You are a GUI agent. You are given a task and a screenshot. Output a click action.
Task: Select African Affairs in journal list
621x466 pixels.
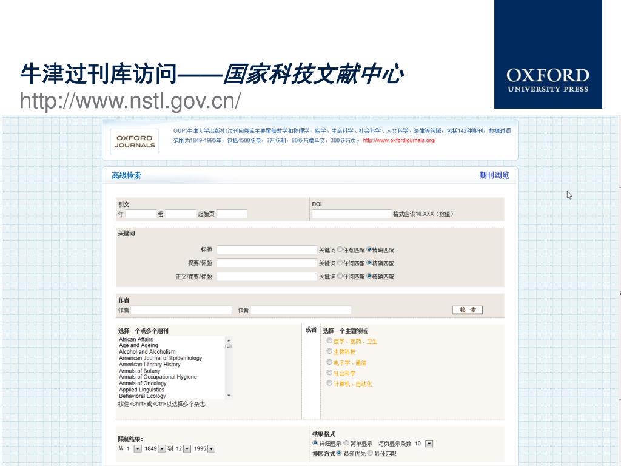click(136, 339)
